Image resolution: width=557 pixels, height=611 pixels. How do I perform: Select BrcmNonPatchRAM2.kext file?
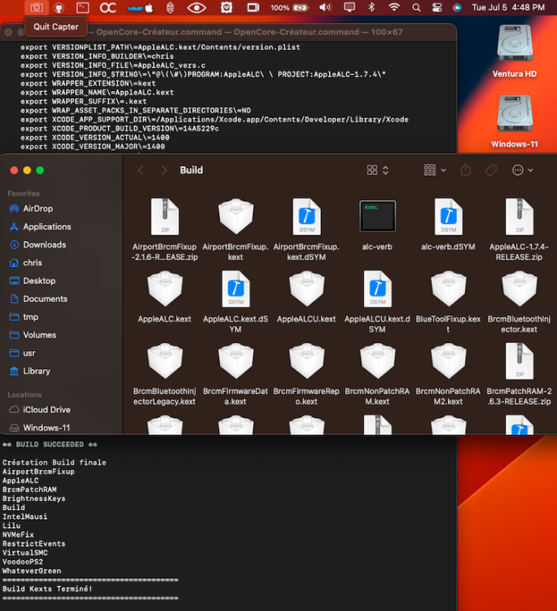point(448,374)
